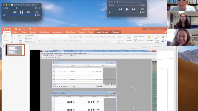
Task: Open the View tab
Action: (90, 32)
